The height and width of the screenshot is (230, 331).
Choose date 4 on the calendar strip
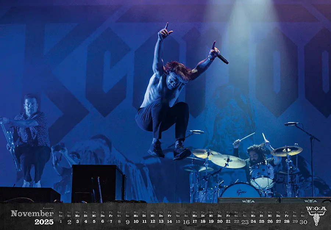point(86,221)
